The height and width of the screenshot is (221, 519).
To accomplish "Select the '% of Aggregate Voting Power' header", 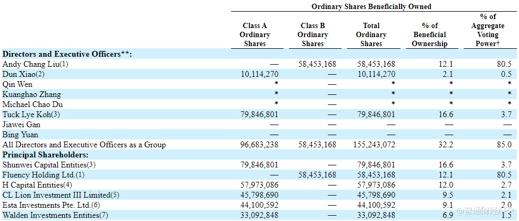I will tap(488, 30).
